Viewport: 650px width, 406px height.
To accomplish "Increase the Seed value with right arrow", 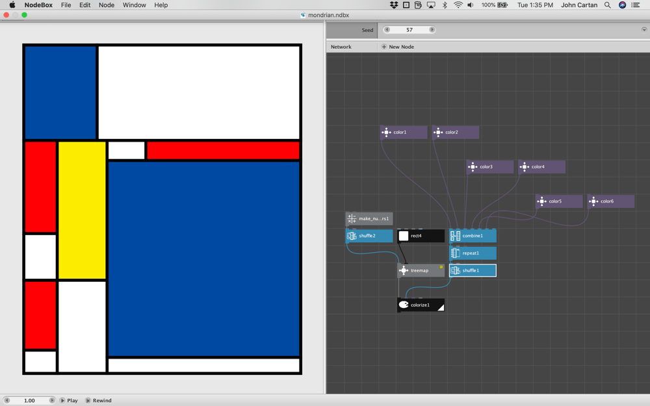I will (432, 29).
